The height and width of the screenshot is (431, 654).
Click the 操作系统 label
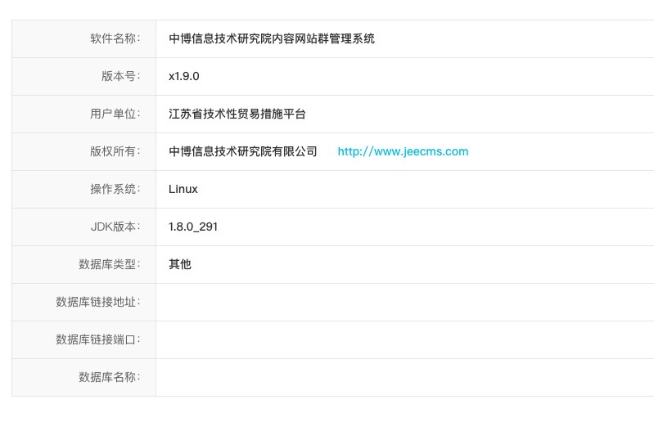pyautogui.click(x=115, y=189)
